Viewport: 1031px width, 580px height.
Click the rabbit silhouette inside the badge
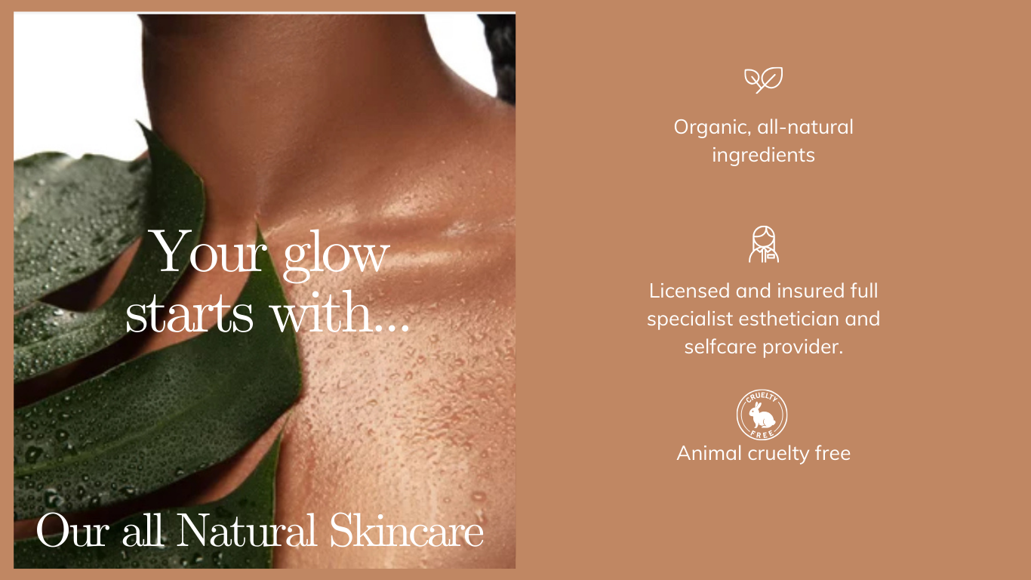(x=761, y=415)
